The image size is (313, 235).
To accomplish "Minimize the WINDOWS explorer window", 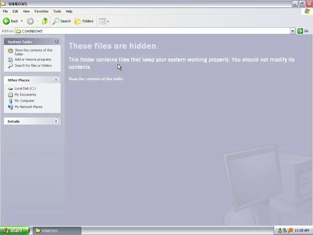I will point(295,4).
